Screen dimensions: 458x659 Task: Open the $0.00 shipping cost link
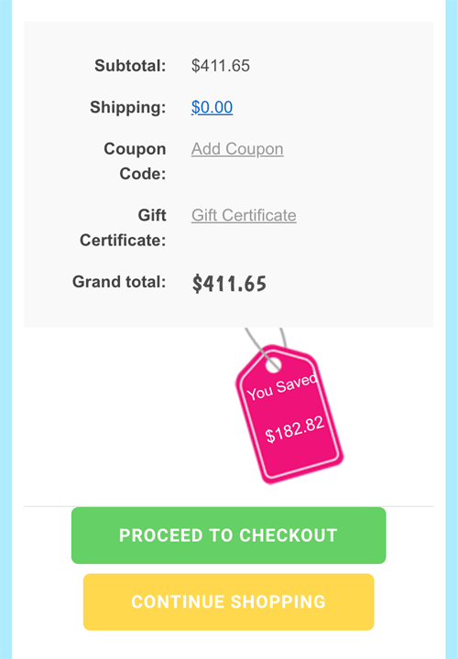[212, 107]
